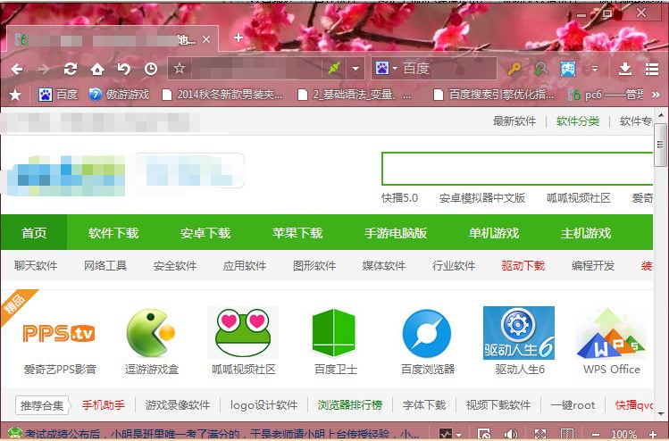Click the 百度浏览器 compass icon

click(427, 334)
